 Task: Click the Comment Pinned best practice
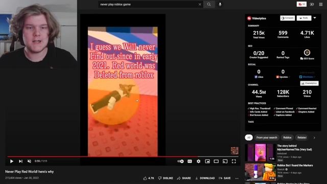coord(283,108)
